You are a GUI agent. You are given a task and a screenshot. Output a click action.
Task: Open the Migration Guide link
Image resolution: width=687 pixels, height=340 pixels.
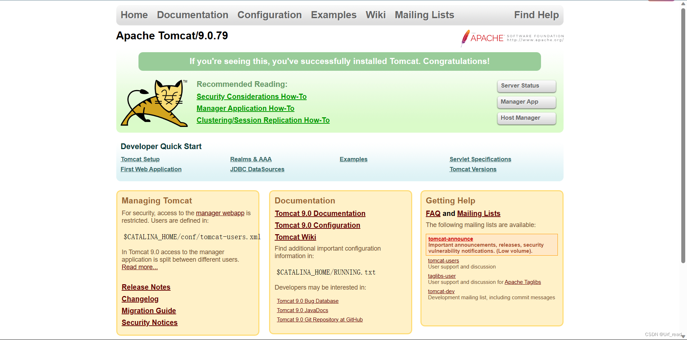(149, 311)
